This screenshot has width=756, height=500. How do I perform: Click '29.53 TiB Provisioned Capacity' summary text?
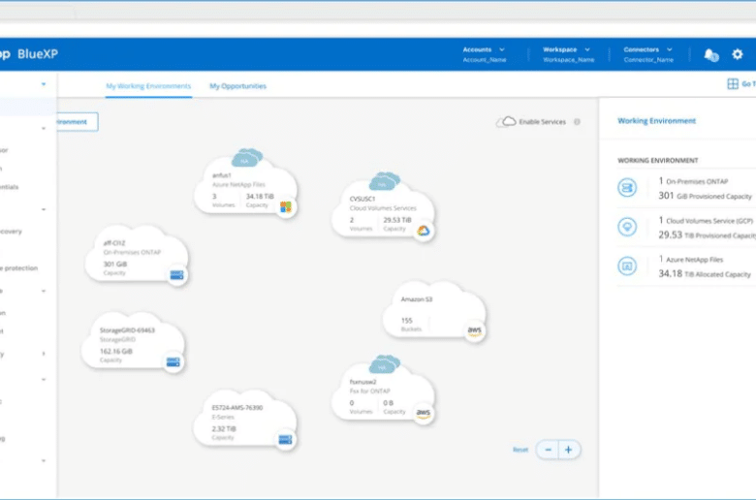pos(707,234)
